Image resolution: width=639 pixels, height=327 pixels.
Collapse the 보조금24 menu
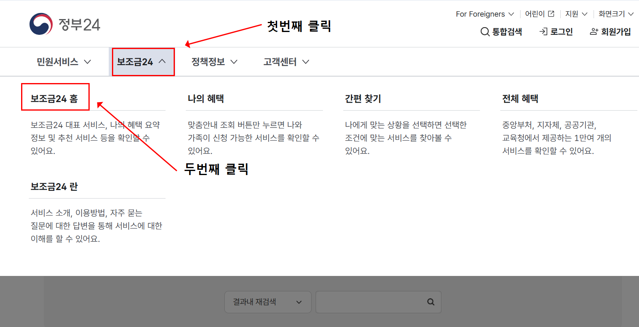[142, 62]
